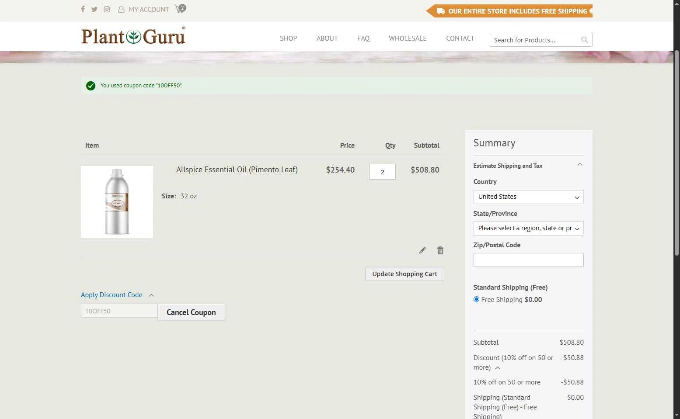Click the search magnifier icon
680x419 pixels.
(x=585, y=40)
